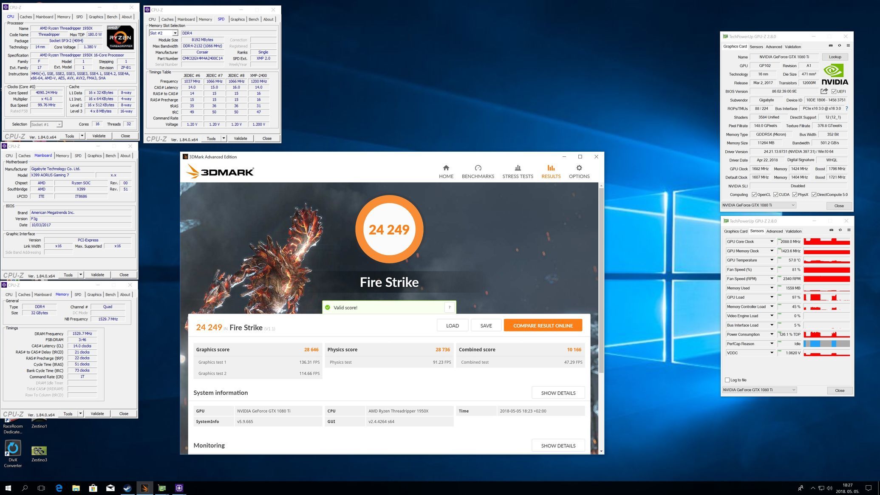Viewport: 880px width, 495px height.
Task: Click SHOW DETAILS for System information
Action: [558, 393]
